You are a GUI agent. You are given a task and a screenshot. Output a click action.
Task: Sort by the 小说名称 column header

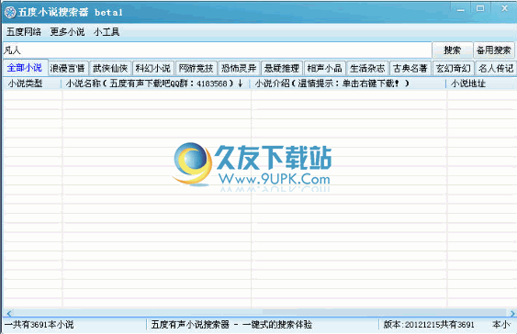[156, 83]
